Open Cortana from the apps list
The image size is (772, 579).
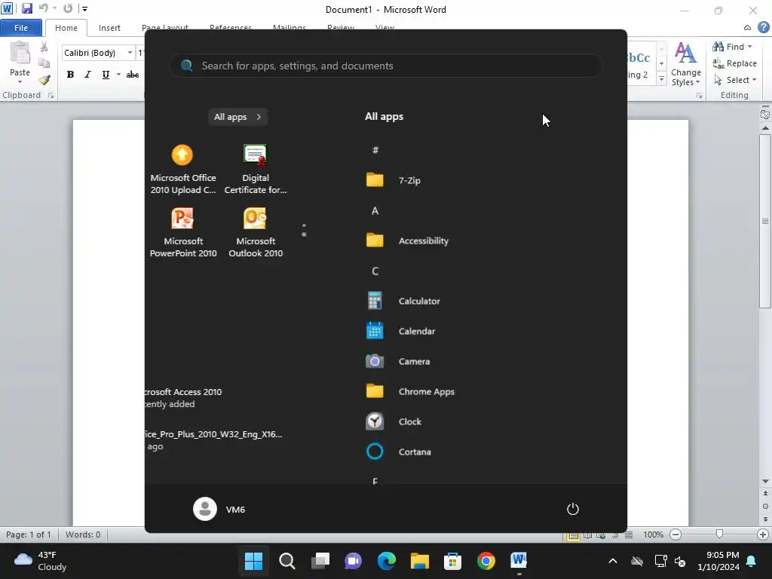pos(414,452)
